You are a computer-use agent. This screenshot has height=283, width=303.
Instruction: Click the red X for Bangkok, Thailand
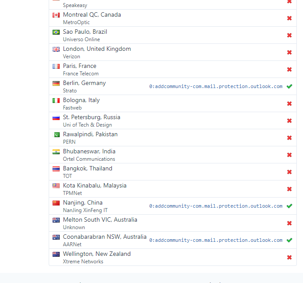coord(289,172)
